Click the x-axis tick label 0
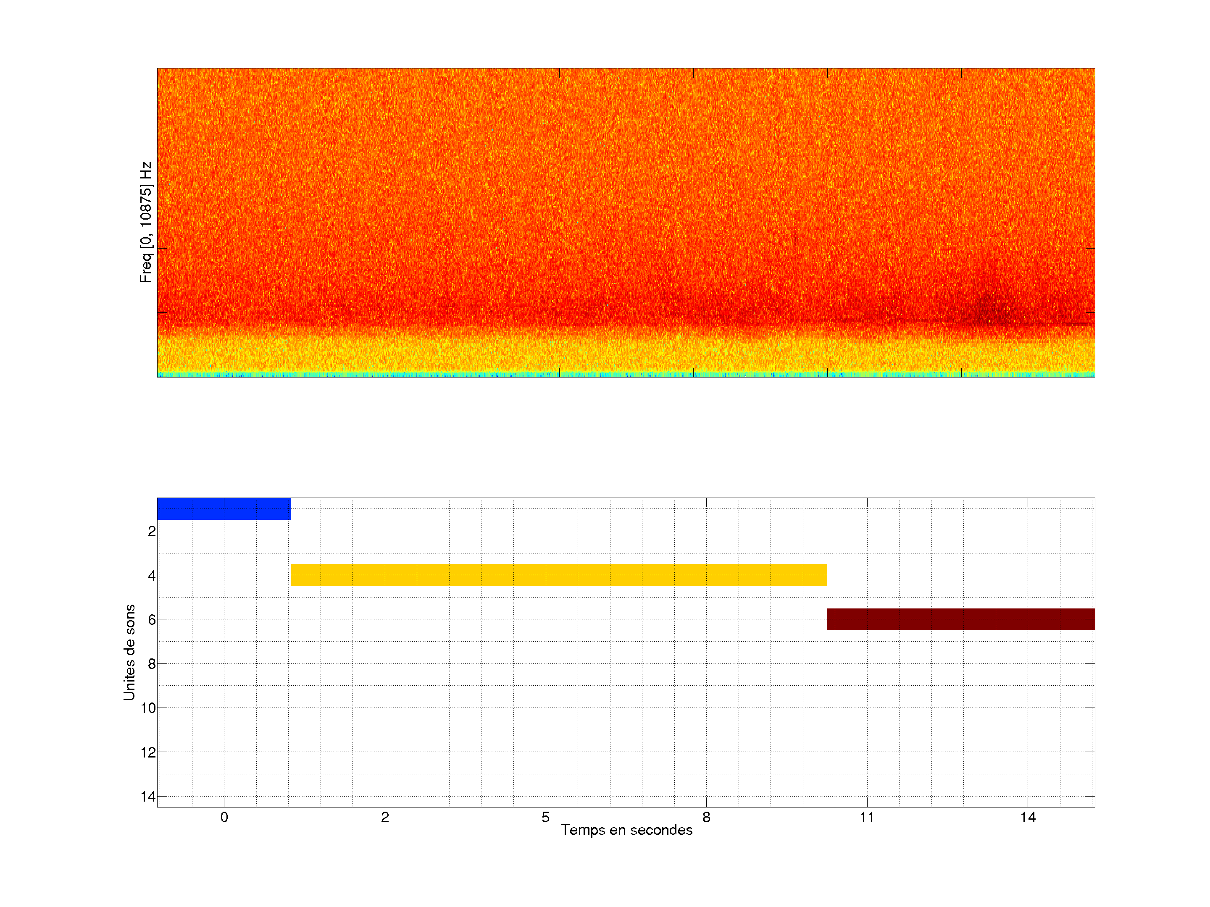This screenshot has width=1210, height=907. [x=224, y=817]
